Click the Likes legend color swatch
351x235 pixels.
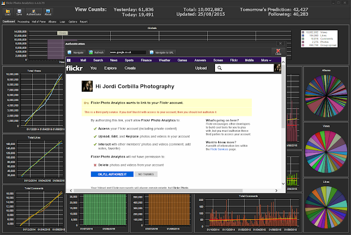pyautogui.click(x=303, y=36)
